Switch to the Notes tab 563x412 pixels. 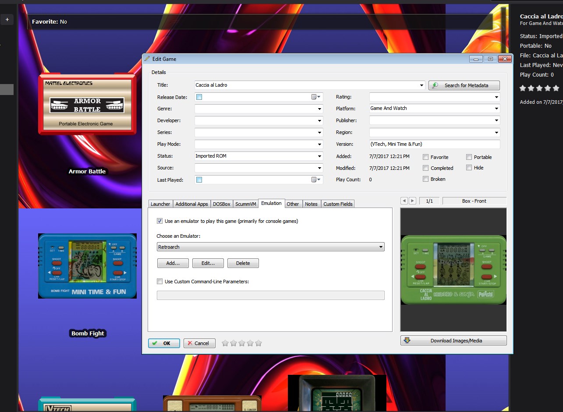[x=311, y=204]
